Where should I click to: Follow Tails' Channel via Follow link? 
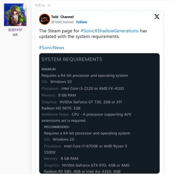tap(82, 22)
